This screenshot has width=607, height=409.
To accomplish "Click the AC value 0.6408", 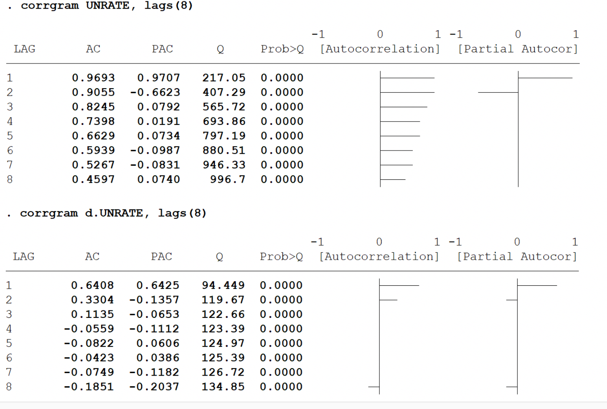I will tap(92, 285).
